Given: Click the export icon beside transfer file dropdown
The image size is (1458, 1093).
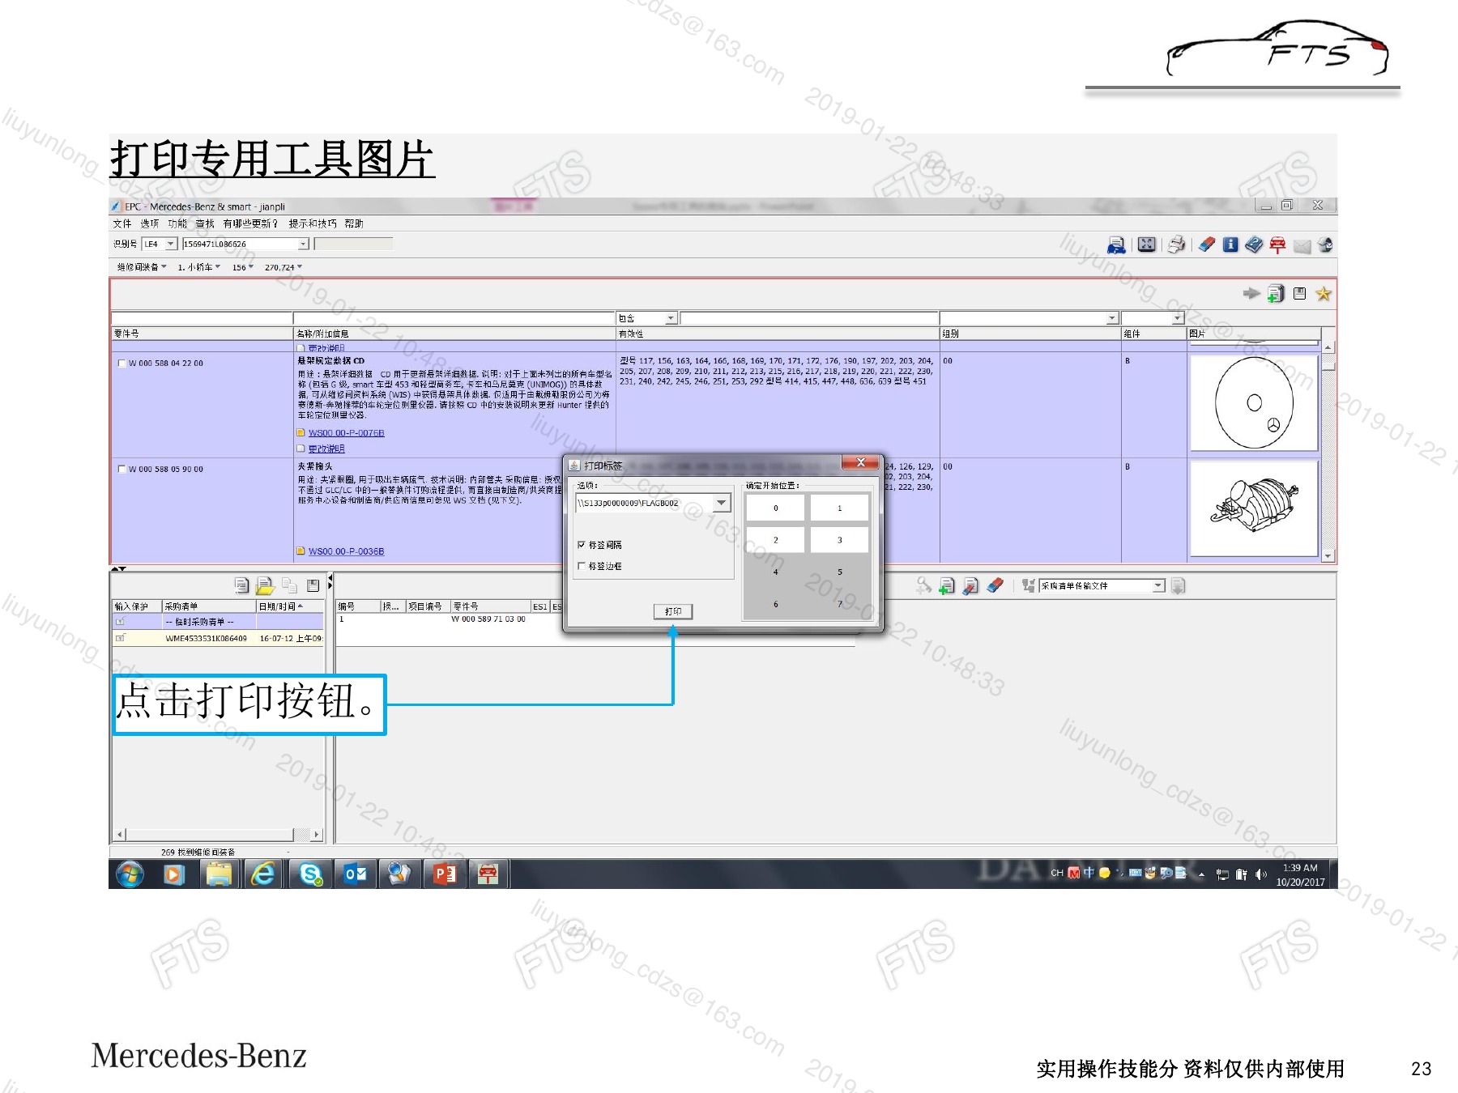Looking at the screenshot, I should 1179,585.
